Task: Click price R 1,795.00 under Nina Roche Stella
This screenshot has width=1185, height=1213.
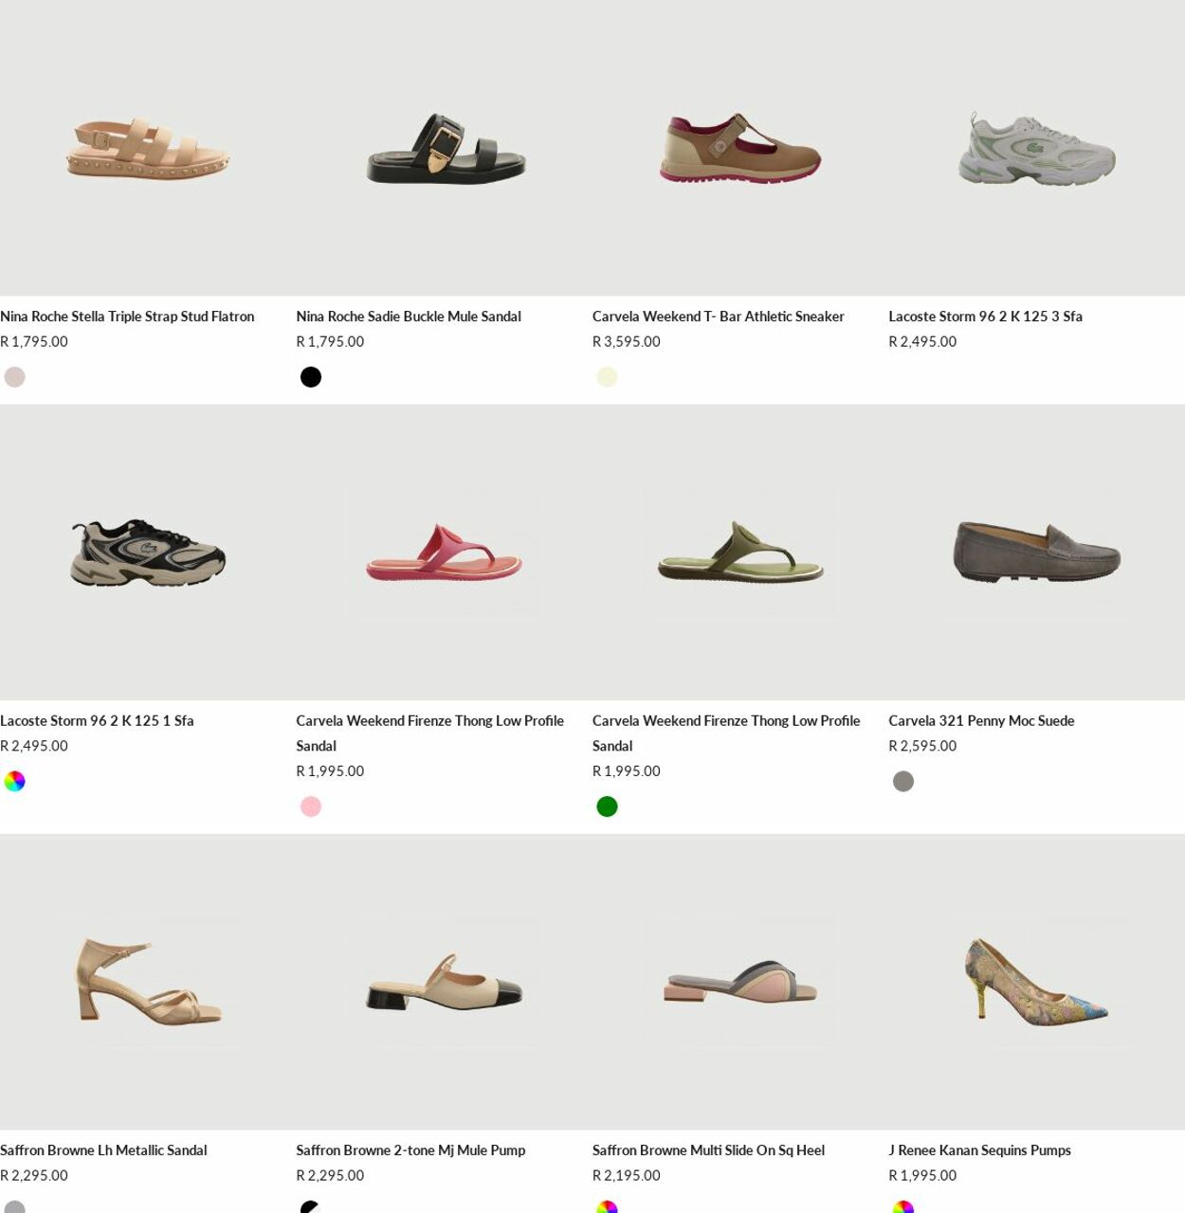Action: tap(34, 342)
